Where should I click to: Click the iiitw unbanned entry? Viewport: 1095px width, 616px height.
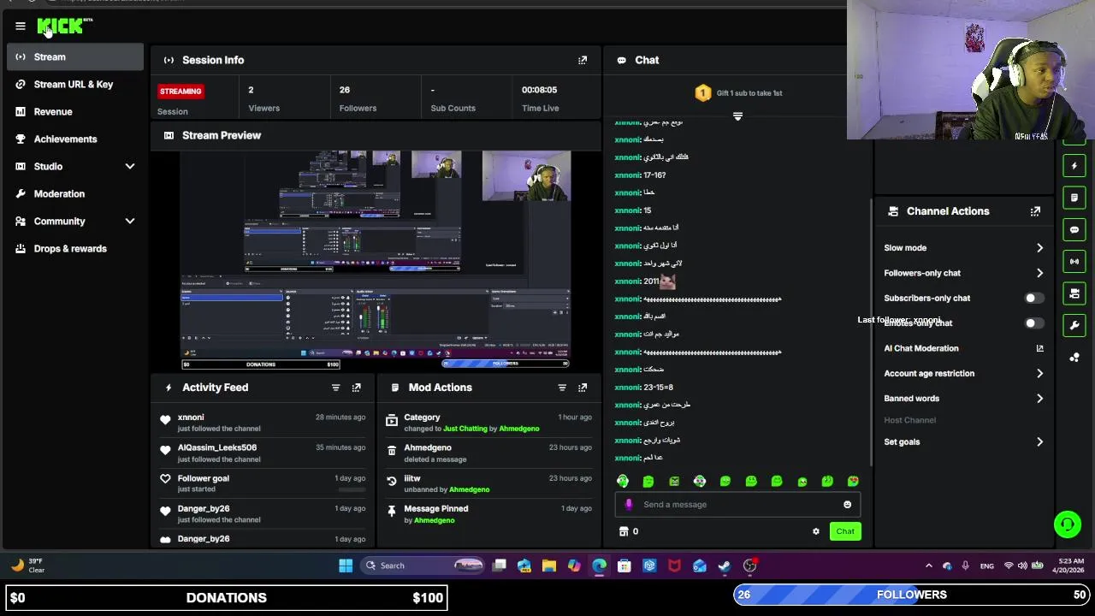(x=489, y=483)
